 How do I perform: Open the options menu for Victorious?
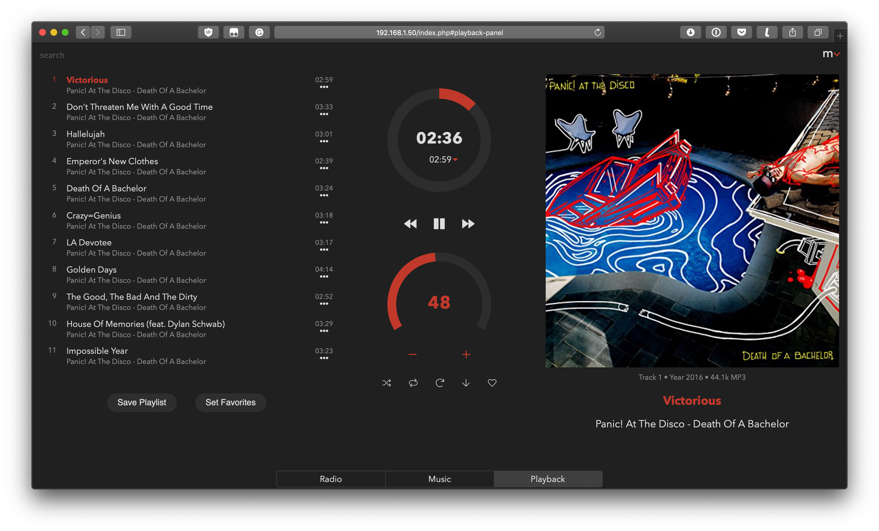tap(324, 87)
